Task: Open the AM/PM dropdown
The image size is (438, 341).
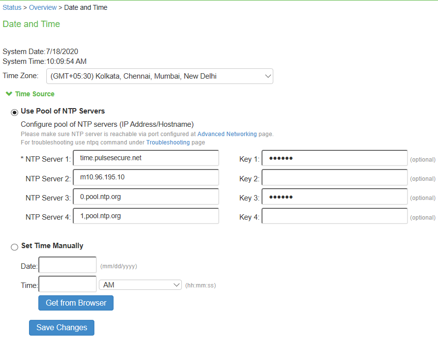Action: tap(140, 285)
